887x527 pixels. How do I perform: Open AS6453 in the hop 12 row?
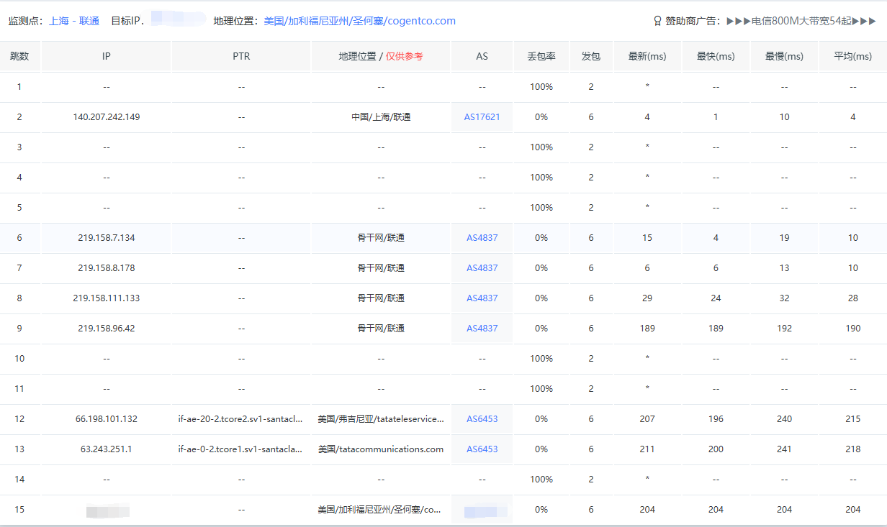pos(482,418)
